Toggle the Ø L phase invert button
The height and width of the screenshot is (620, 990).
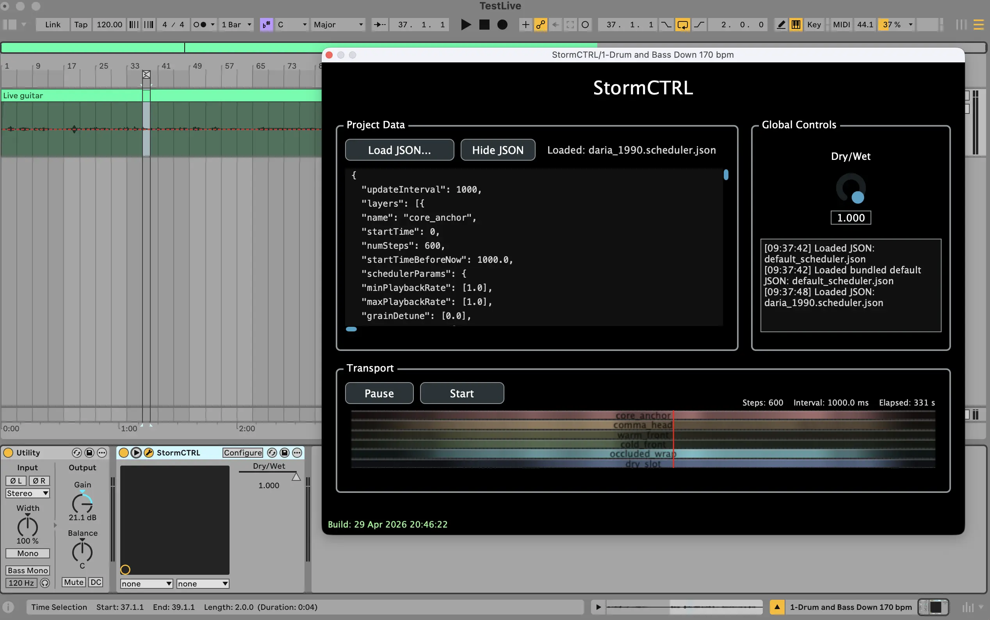[x=16, y=480]
